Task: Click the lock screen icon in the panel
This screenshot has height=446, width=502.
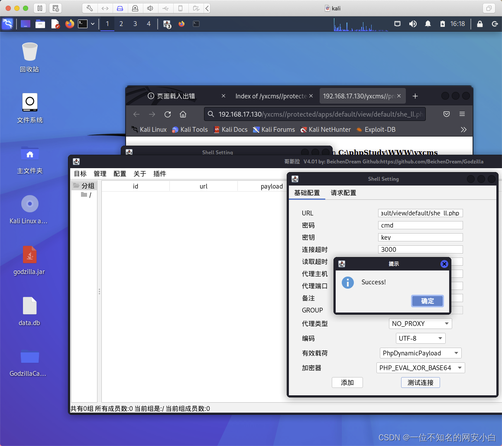Action: 479,24
